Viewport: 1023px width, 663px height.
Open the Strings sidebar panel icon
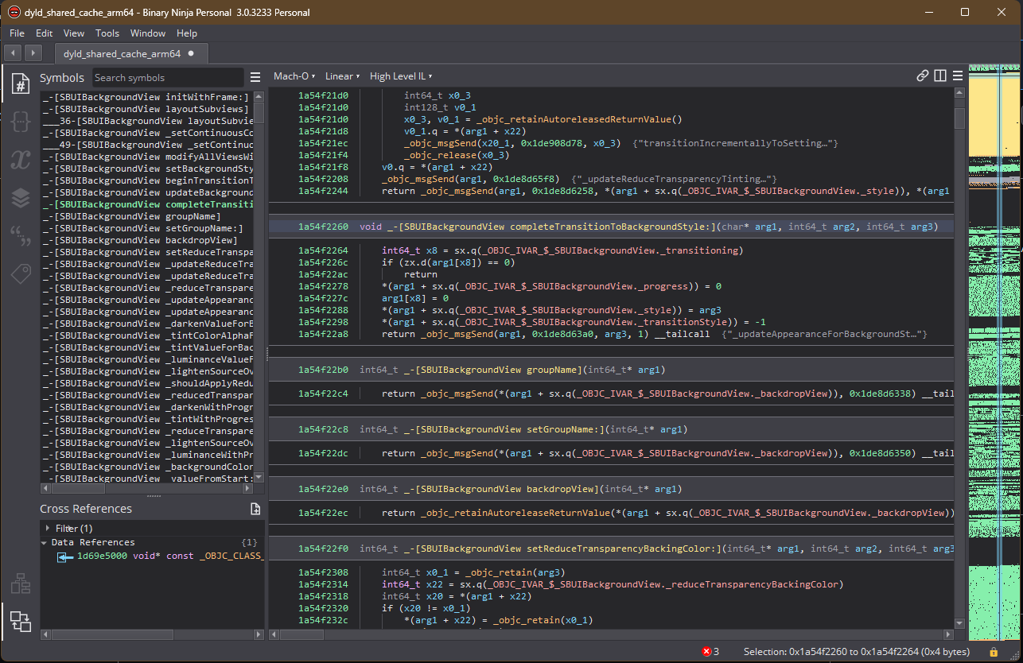21,236
